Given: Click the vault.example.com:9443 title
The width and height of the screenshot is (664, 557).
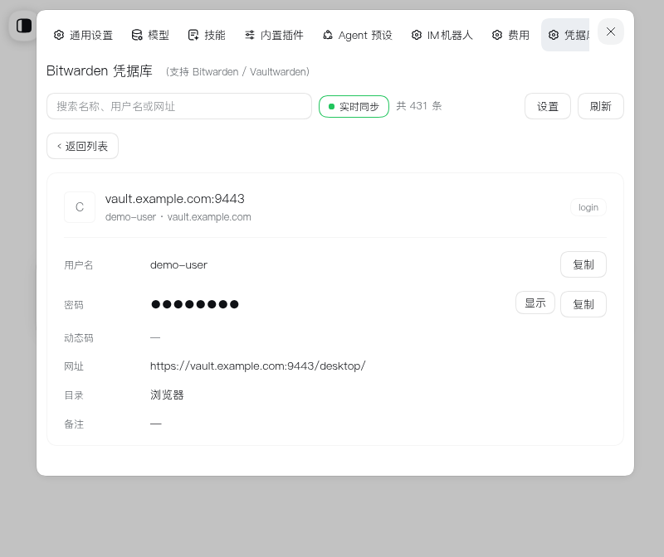Looking at the screenshot, I should coord(175,199).
